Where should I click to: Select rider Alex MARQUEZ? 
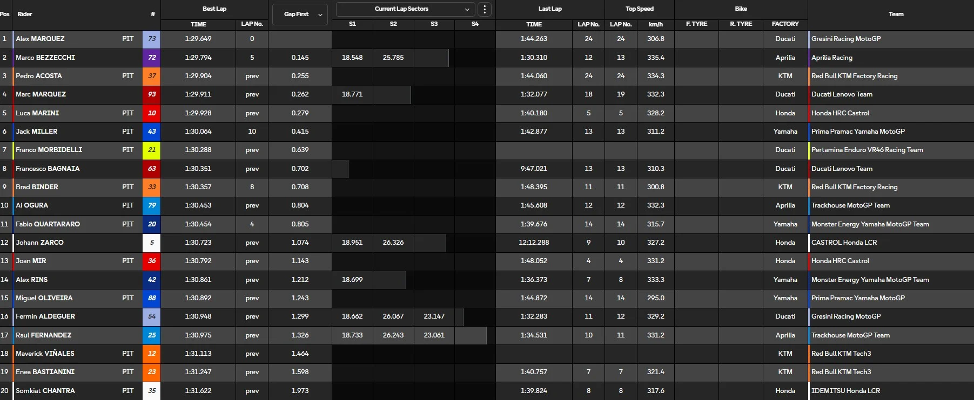[x=40, y=39]
